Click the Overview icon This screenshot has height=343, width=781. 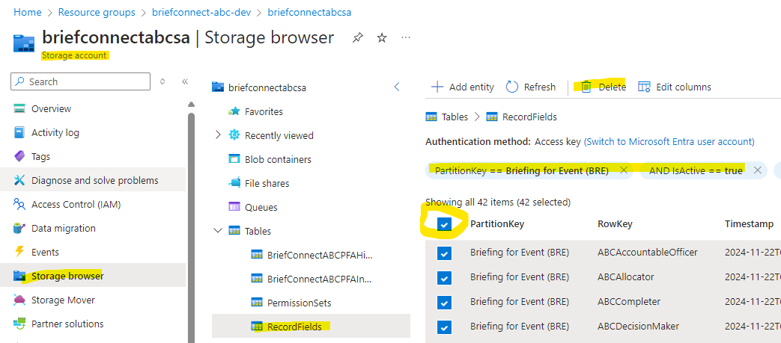coord(19,108)
